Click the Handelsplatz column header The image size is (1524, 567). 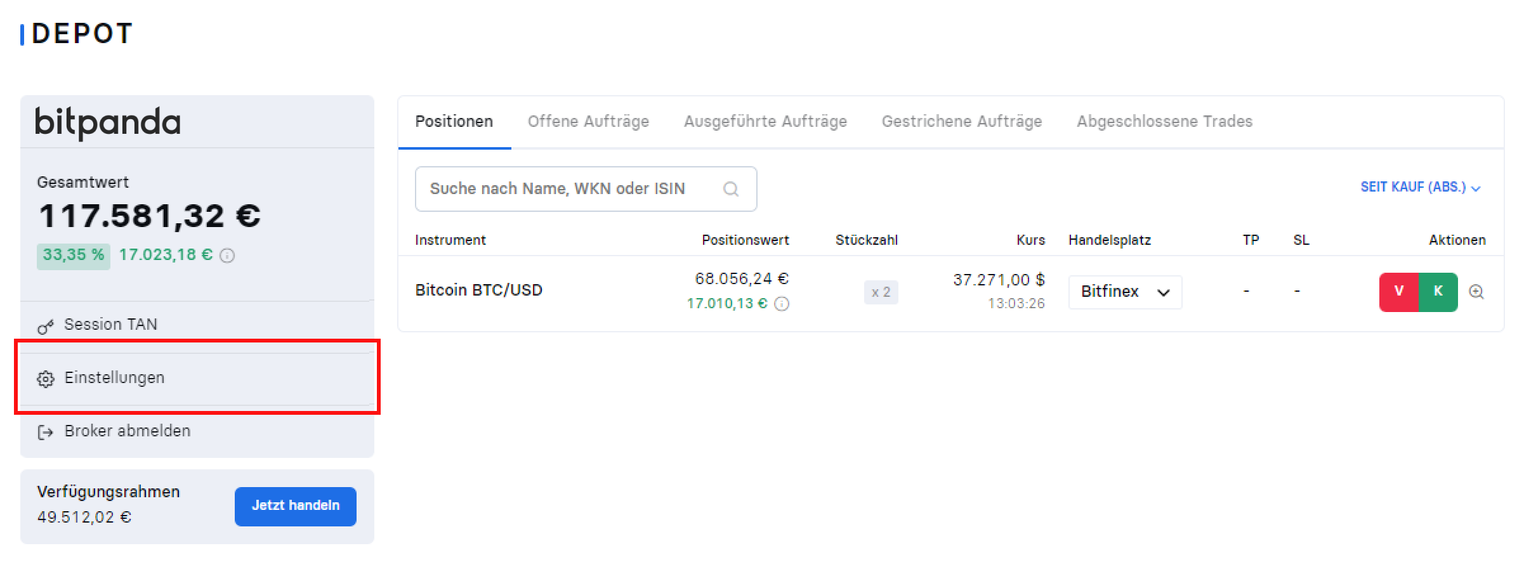[x=1110, y=240]
